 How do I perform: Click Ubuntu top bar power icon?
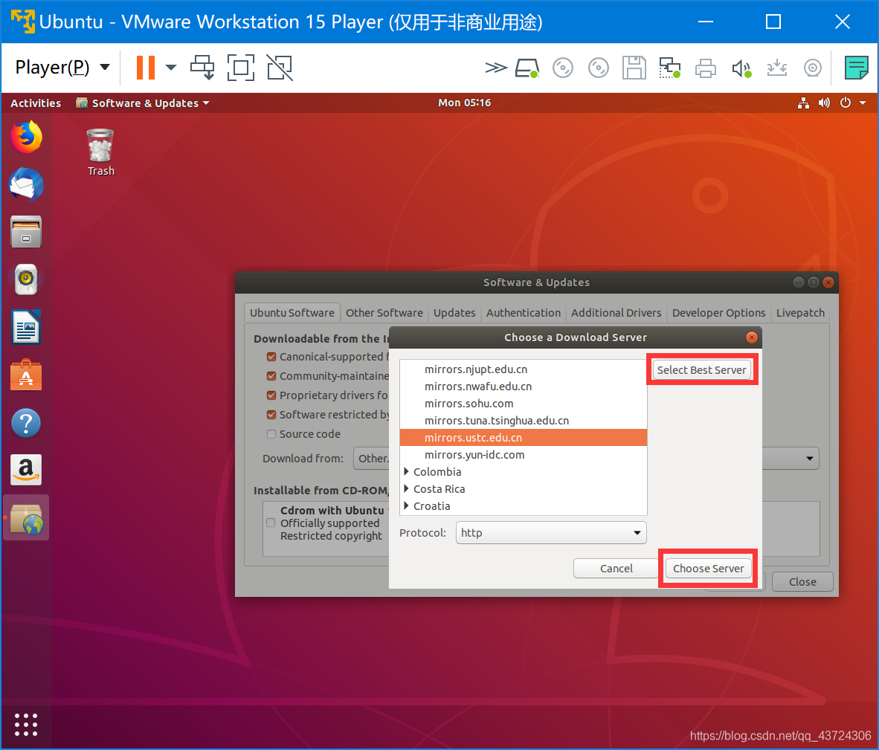pos(846,103)
